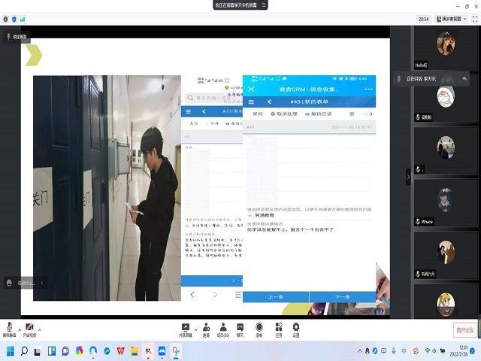Click the QQ penguin tray icon

(x=368, y=351)
